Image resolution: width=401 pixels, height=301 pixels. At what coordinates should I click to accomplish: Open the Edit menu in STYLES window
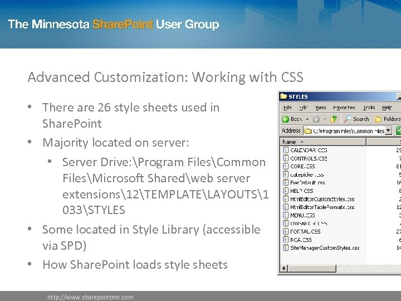click(304, 108)
